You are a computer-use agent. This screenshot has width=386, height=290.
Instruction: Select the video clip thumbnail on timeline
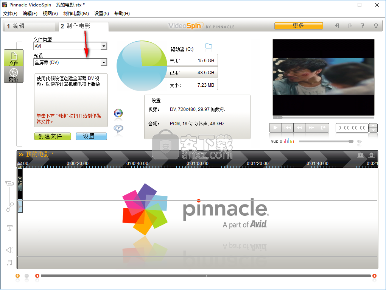pyautogui.click(x=20, y=184)
